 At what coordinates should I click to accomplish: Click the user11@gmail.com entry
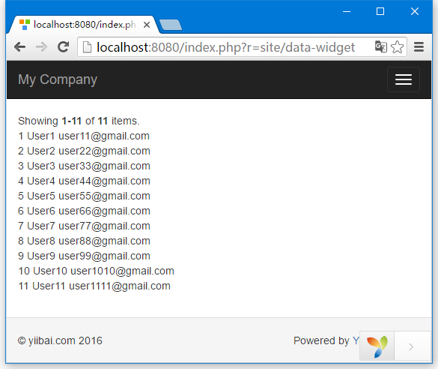pos(104,136)
